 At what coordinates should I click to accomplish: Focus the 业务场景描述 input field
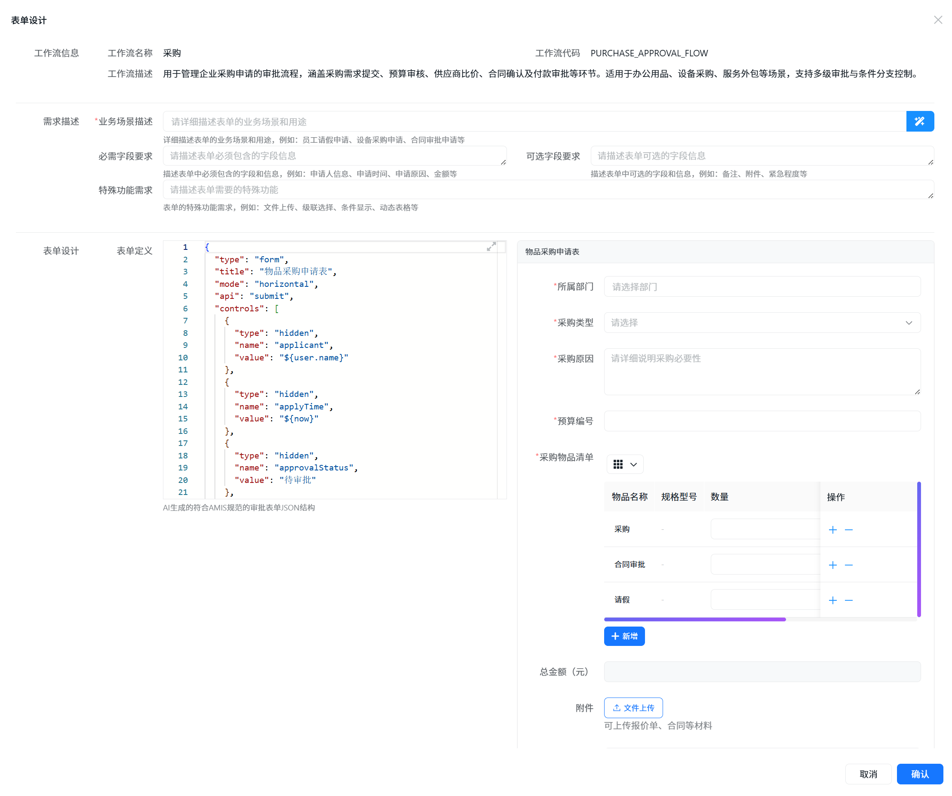534,121
